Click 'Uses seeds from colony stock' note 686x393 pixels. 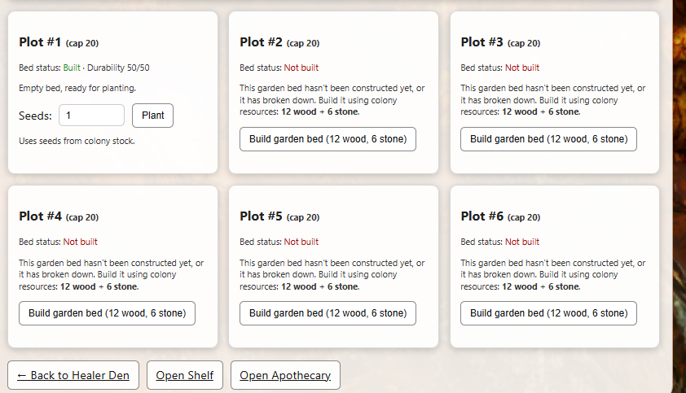point(77,141)
